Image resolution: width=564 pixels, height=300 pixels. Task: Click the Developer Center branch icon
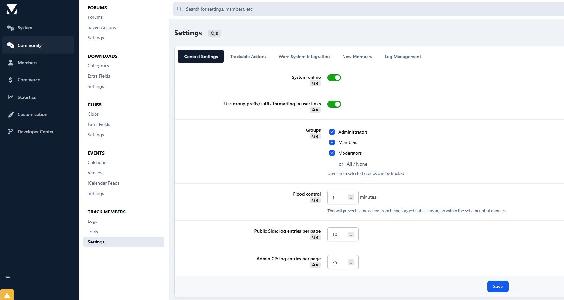11,132
